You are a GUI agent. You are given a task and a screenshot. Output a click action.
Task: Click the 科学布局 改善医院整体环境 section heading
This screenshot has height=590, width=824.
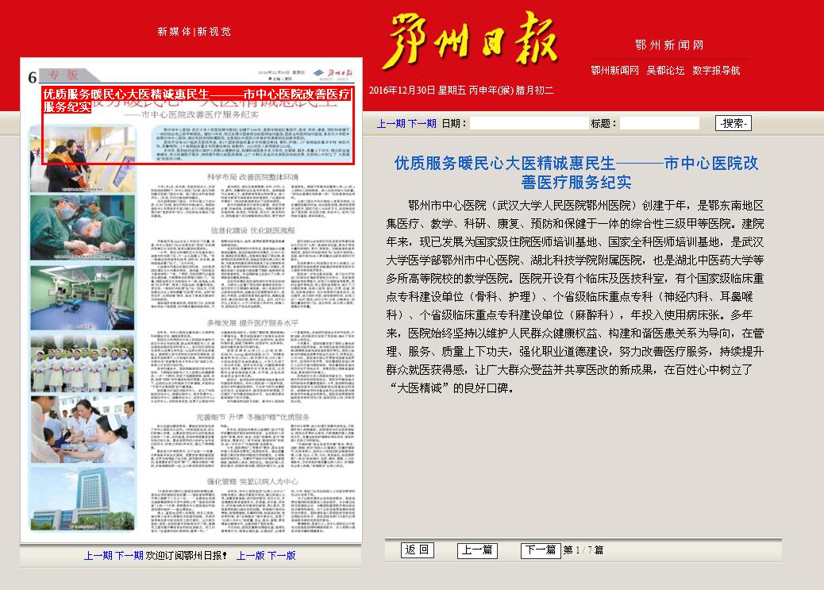point(252,177)
